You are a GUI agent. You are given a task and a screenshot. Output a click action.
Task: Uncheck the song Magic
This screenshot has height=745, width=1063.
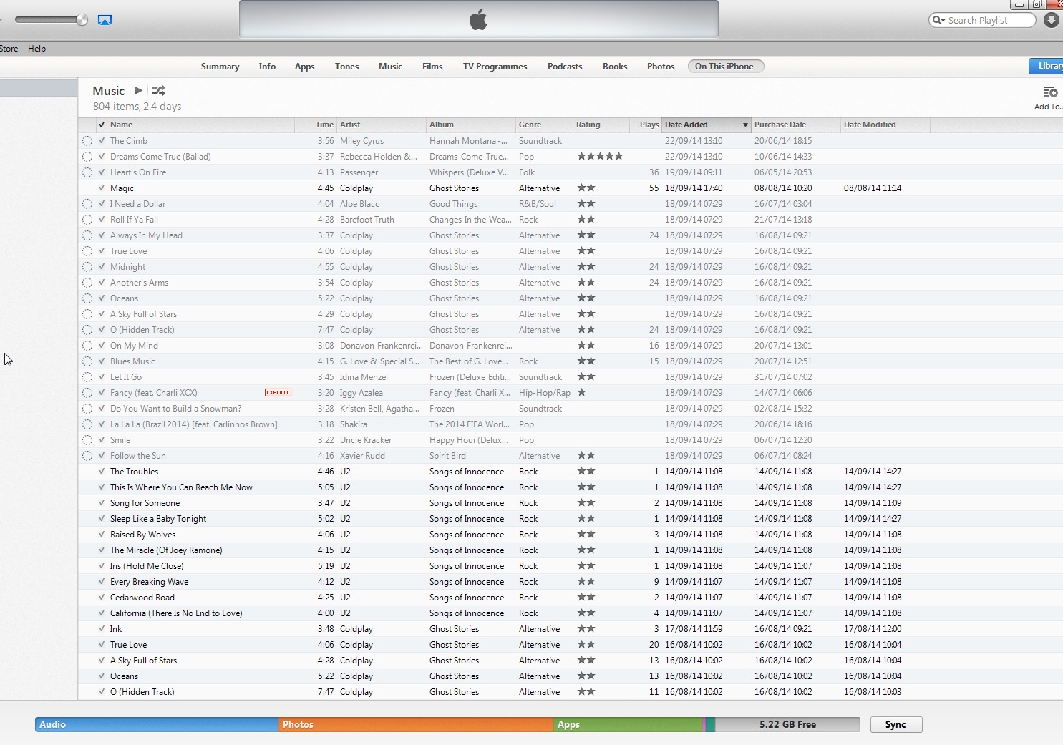[x=102, y=188]
